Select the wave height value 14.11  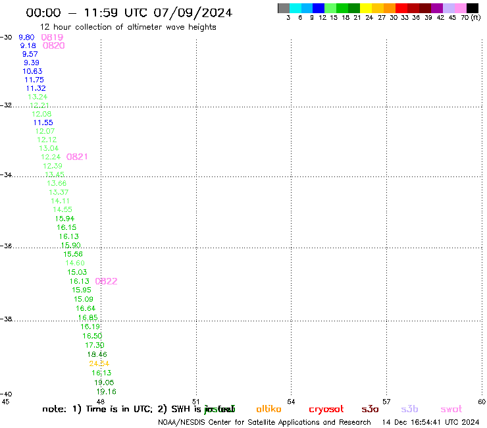point(61,201)
